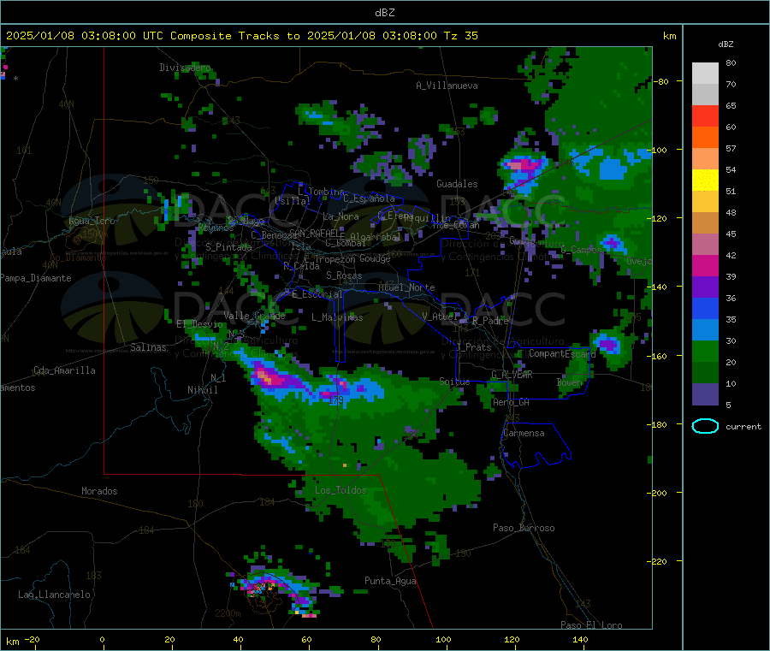Click the S_Rosas place label
This screenshot has height=651, width=770.
point(344,275)
